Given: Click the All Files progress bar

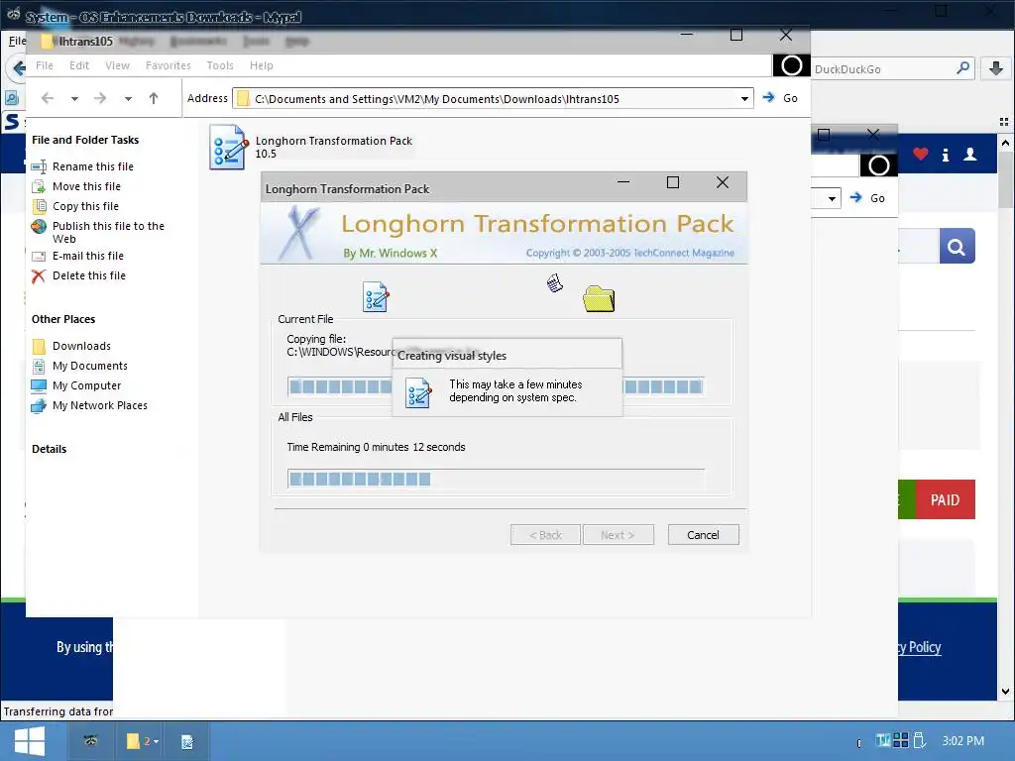Looking at the screenshot, I should point(496,479).
